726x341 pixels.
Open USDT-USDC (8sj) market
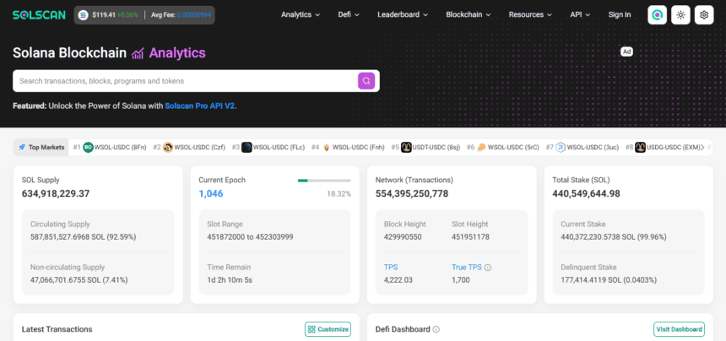pyautogui.click(x=435, y=147)
